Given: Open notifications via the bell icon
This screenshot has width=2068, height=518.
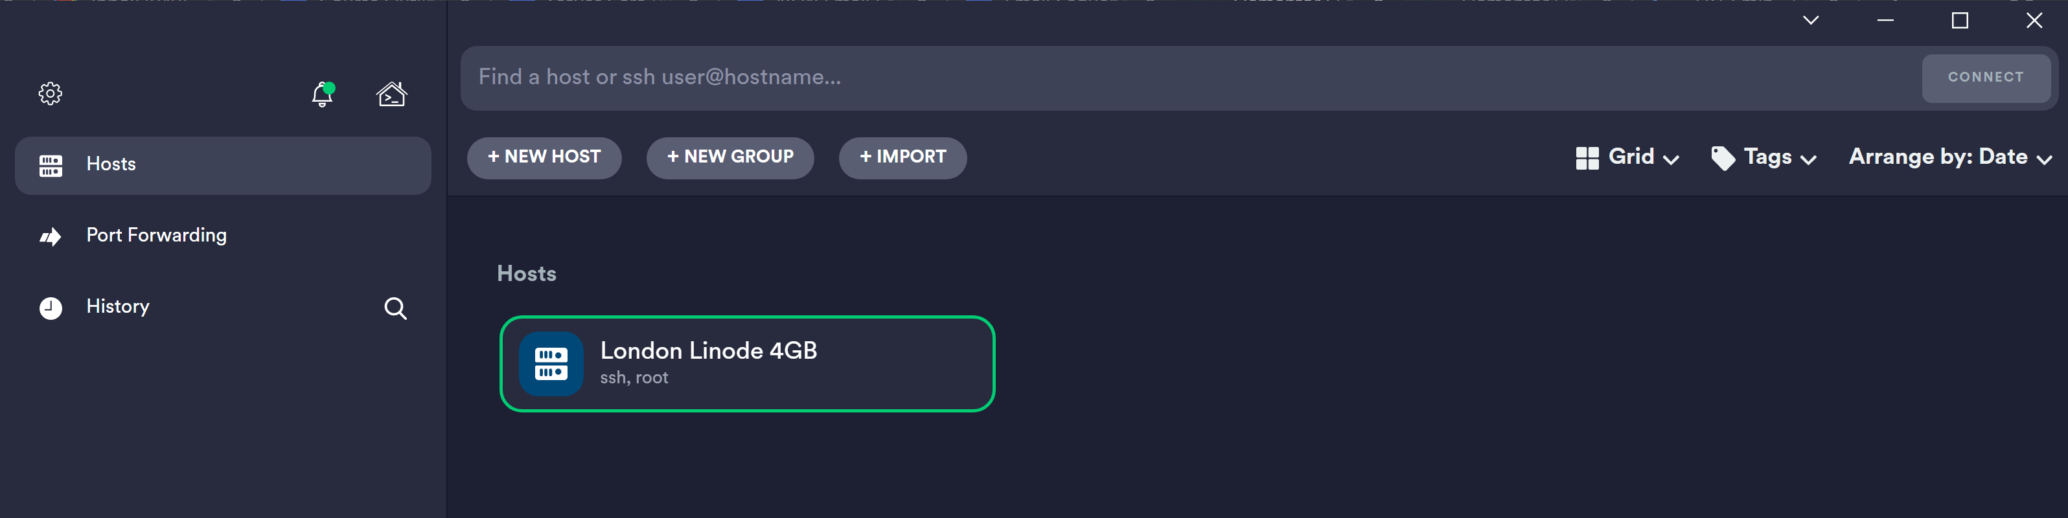Looking at the screenshot, I should click(x=322, y=95).
